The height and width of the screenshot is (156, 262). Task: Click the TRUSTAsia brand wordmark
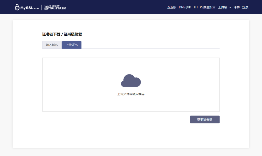click(58, 8)
